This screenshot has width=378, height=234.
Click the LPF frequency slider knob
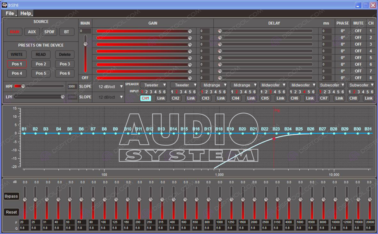pyautogui.click(x=63, y=97)
